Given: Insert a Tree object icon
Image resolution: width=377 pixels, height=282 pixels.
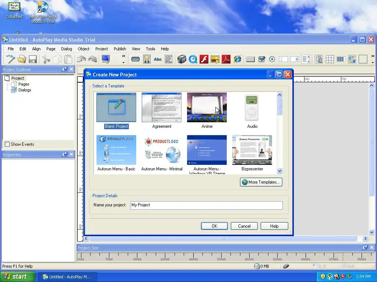Looking at the screenshot, I should point(319,59).
